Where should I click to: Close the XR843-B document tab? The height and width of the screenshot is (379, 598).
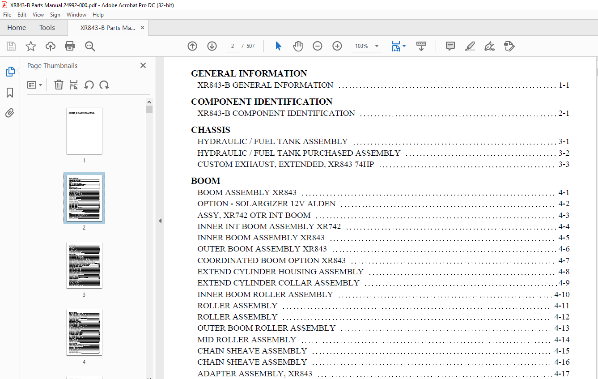tap(143, 27)
